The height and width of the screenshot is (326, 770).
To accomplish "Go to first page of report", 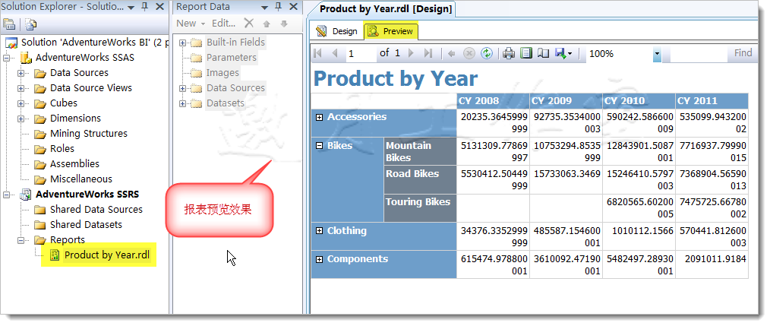I will [317, 53].
